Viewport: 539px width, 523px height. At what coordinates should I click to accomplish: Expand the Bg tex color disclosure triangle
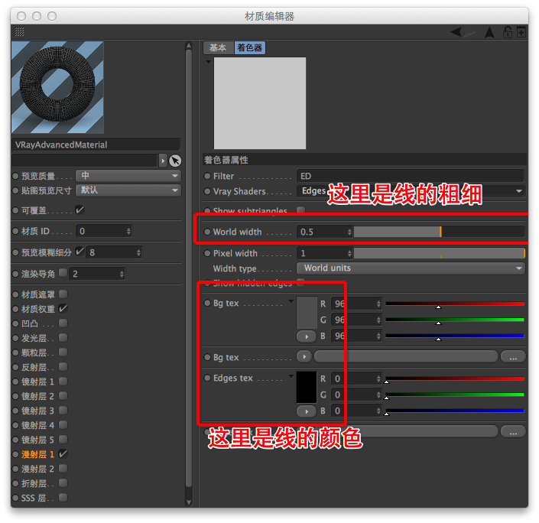pyautogui.click(x=291, y=301)
